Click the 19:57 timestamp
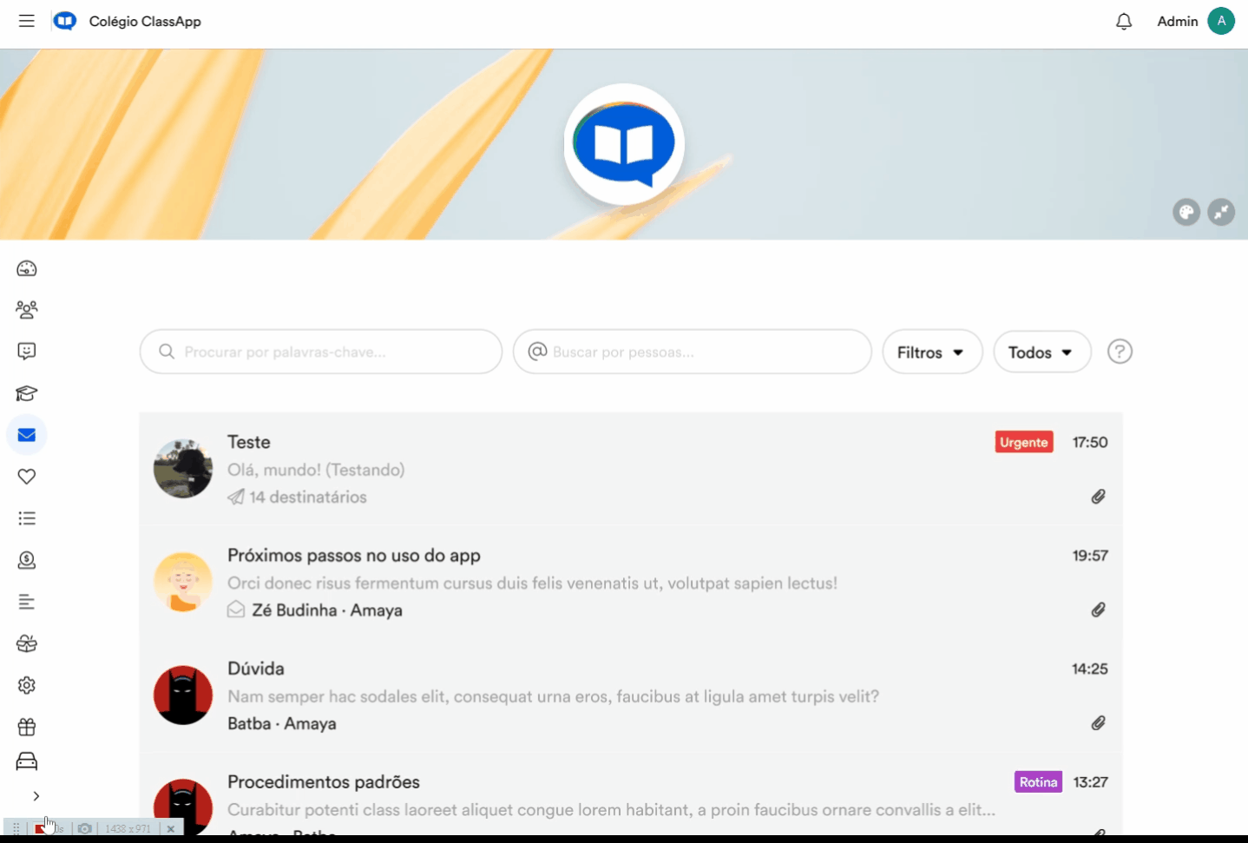Image resolution: width=1248 pixels, height=843 pixels. coord(1090,556)
